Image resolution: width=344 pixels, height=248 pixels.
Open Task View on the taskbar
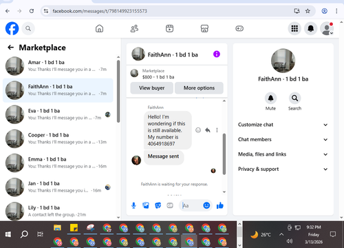[x=40, y=234]
